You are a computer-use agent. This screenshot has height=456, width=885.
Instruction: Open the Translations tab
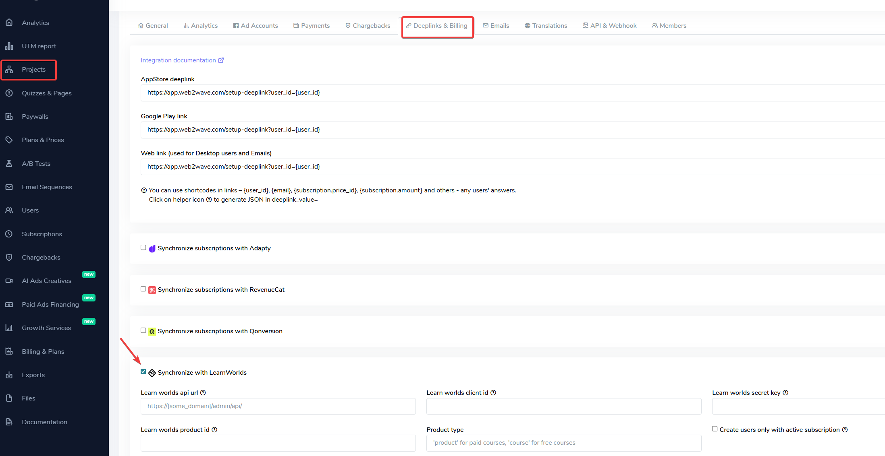(546, 26)
